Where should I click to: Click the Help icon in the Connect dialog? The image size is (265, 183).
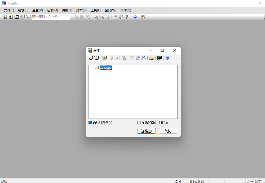167,58
